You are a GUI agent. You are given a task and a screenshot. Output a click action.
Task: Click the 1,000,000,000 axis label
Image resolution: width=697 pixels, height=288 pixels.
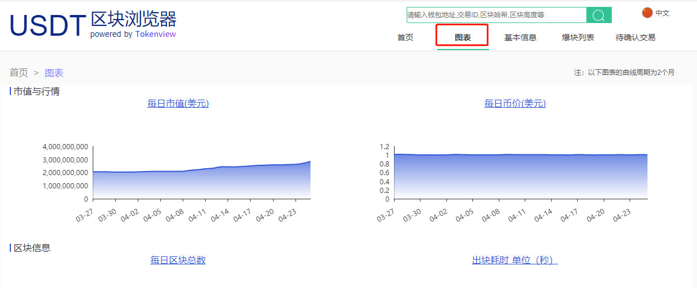(x=65, y=186)
